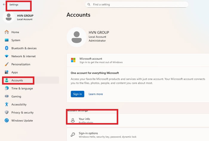Click the Home house icon in sidebar
Viewport: 209px width, 141px height.
click(x=7, y=32)
